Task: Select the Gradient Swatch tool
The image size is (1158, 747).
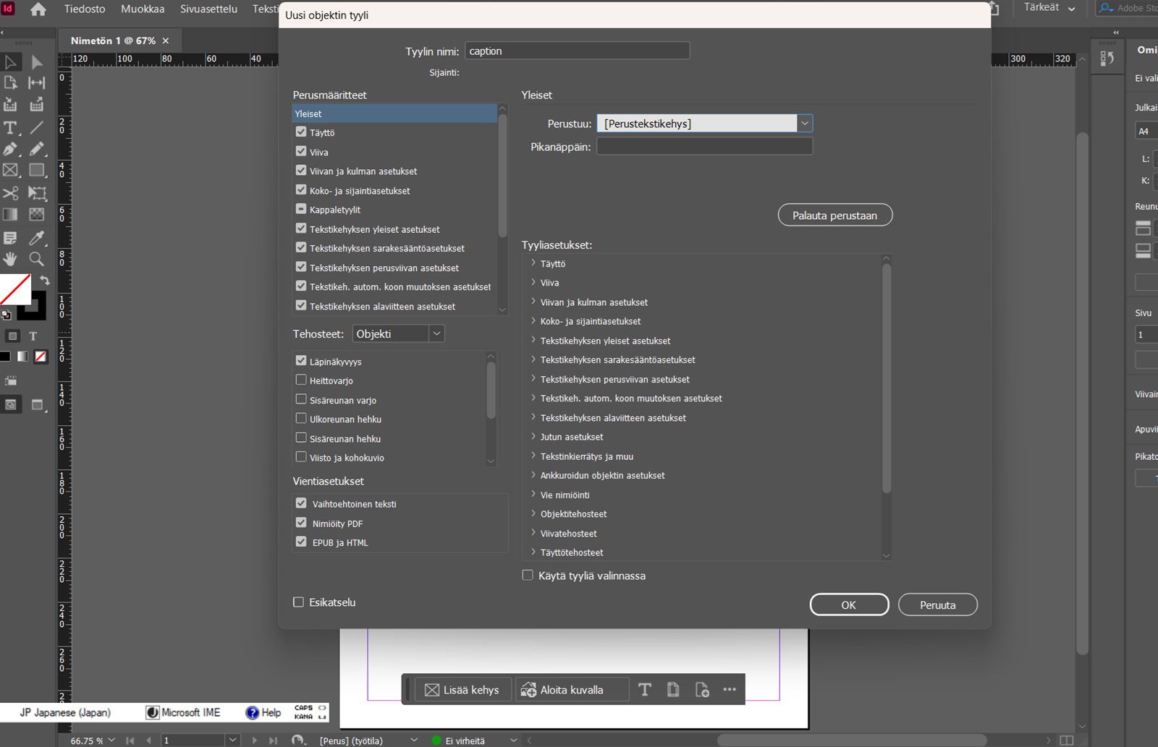Action: tap(11, 215)
